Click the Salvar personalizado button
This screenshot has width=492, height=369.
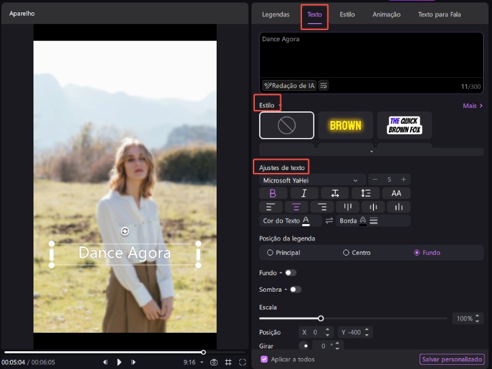tap(452, 359)
